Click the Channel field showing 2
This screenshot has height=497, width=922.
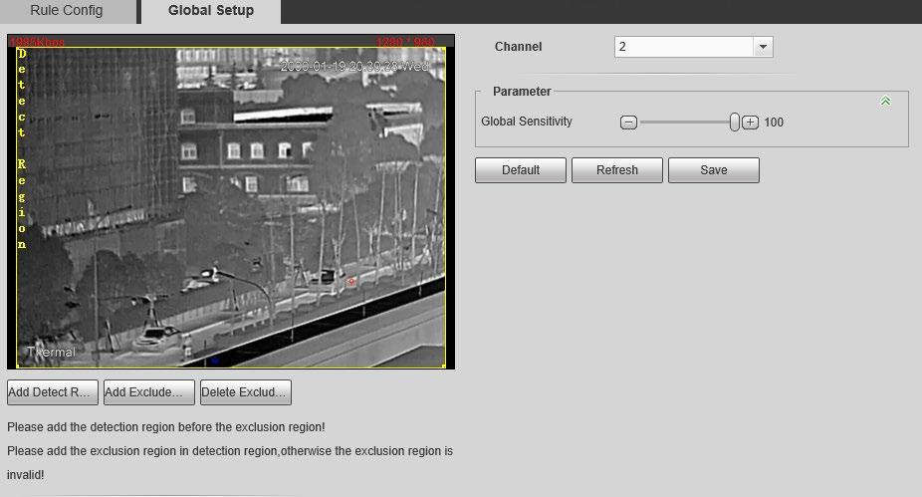[x=693, y=47]
